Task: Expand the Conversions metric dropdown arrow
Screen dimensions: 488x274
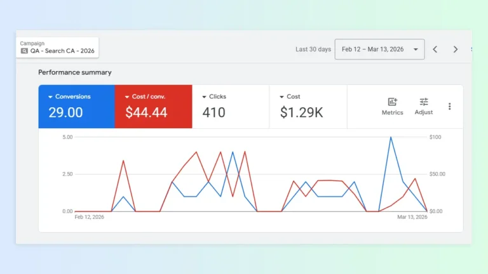Action: (x=50, y=97)
